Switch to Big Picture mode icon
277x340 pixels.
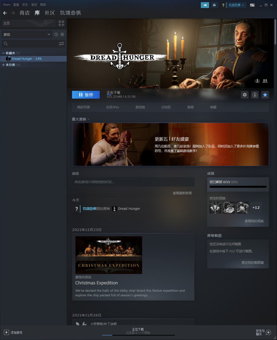click(x=252, y=5)
